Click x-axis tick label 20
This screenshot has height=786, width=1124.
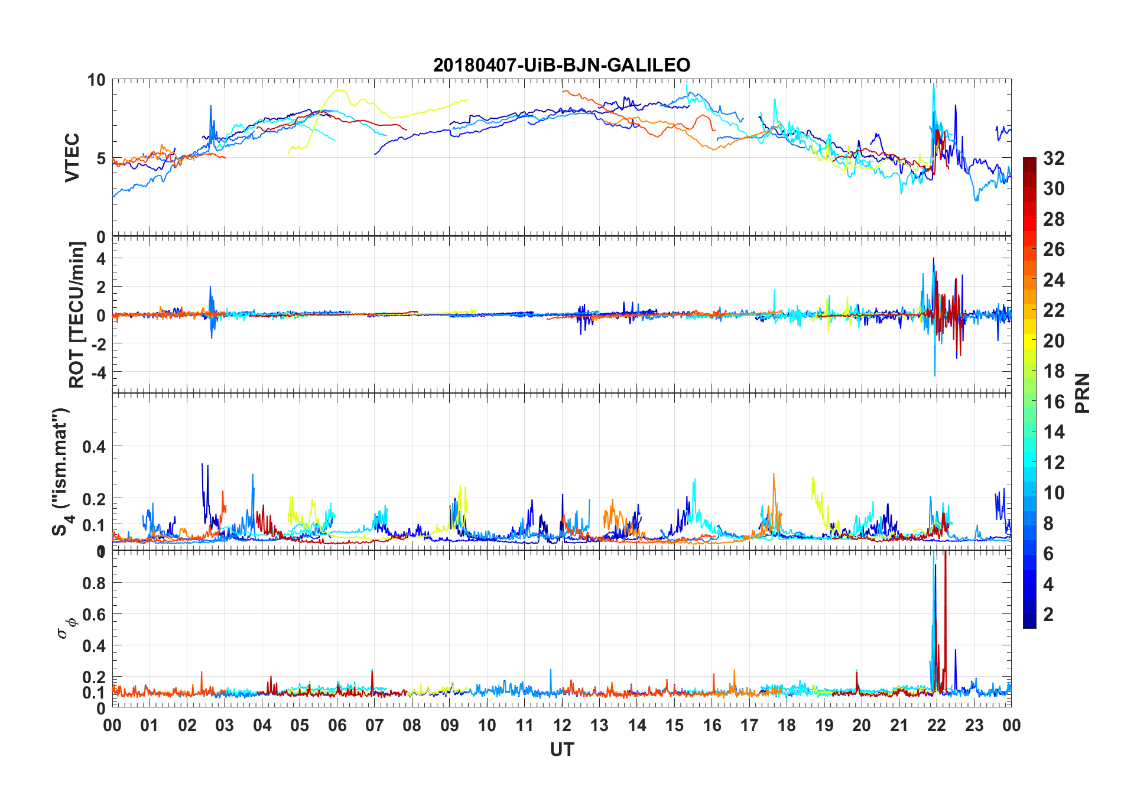tap(862, 725)
